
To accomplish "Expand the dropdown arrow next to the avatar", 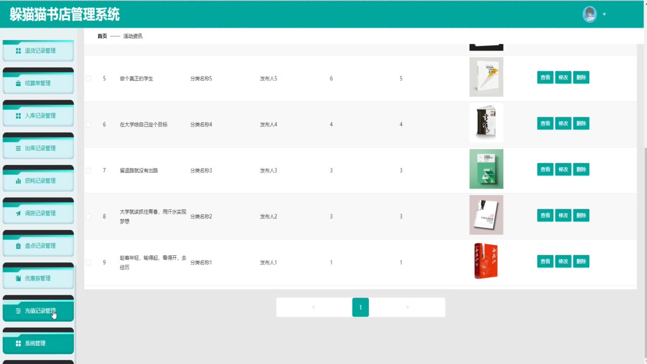I will (605, 14).
